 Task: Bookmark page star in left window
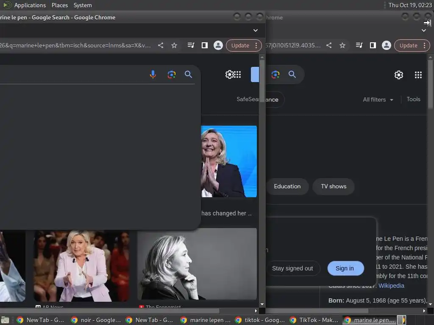pyautogui.click(x=174, y=45)
